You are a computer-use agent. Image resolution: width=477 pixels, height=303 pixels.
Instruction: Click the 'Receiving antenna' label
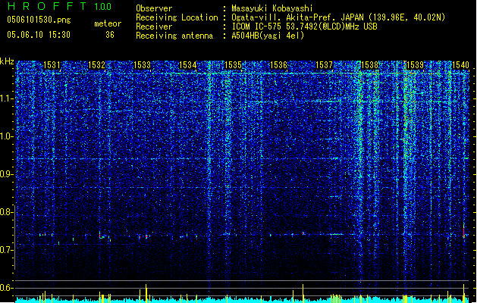(x=174, y=36)
